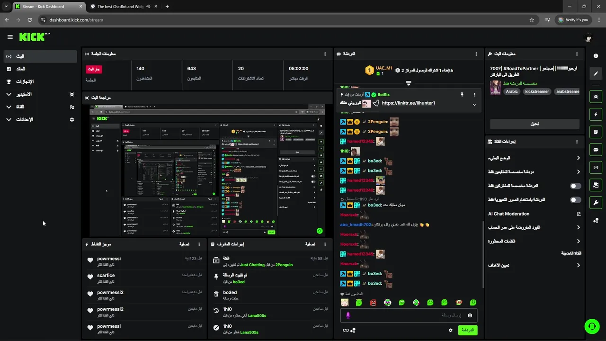Click the Arabic tag chip
This screenshot has width=606, height=341.
[512, 91]
